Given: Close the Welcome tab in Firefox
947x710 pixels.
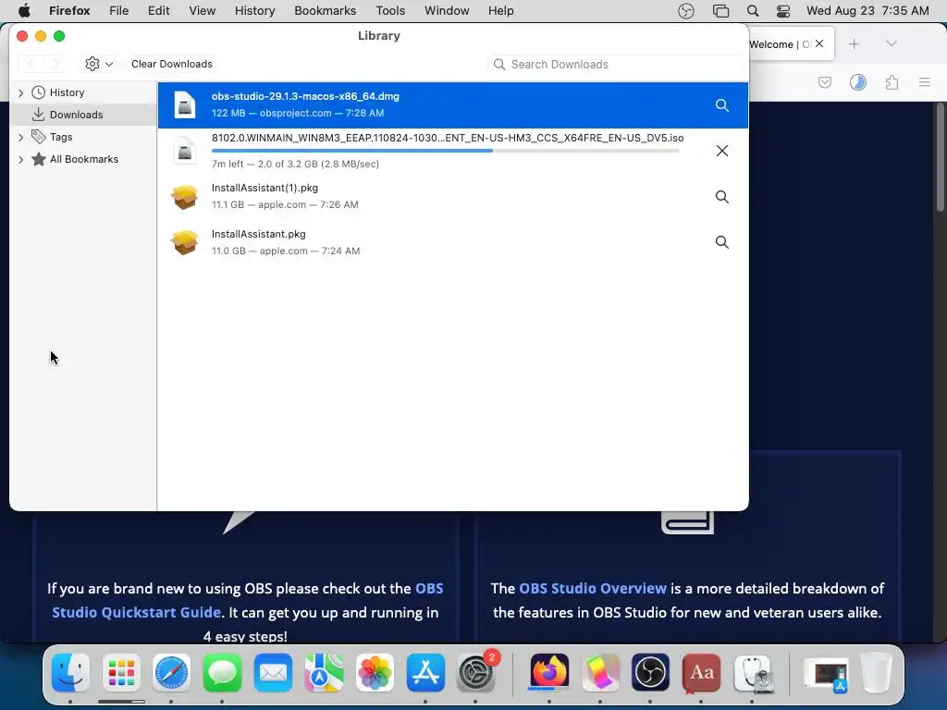Looking at the screenshot, I should pyautogui.click(x=819, y=43).
